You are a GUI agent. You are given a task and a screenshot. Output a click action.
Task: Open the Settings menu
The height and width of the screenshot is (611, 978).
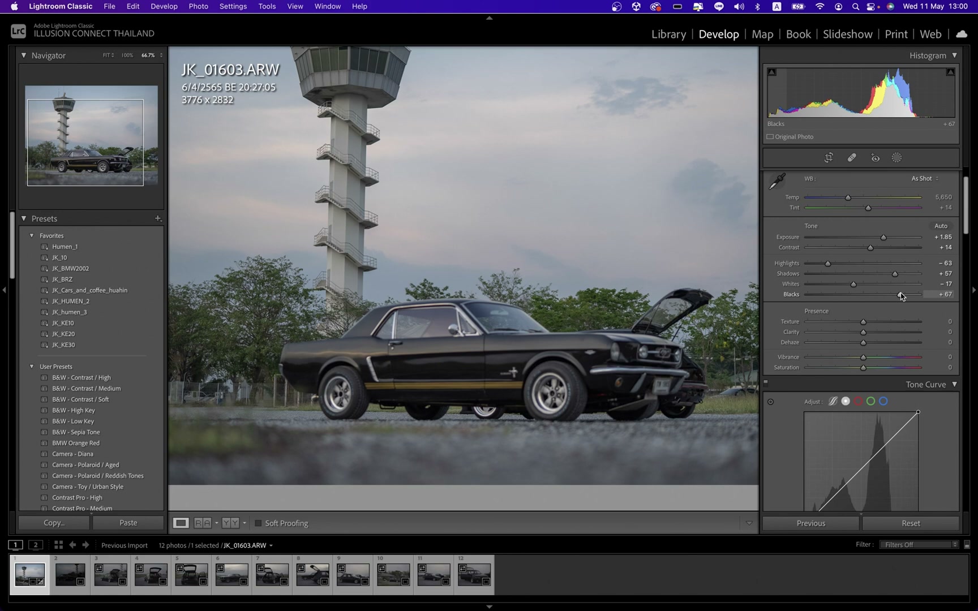[233, 7]
